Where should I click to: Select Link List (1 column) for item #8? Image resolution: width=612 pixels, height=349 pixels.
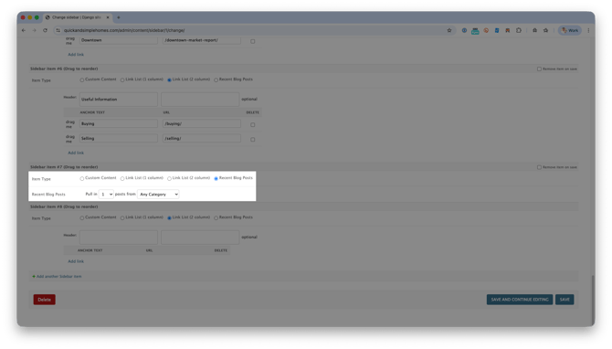tap(122, 218)
